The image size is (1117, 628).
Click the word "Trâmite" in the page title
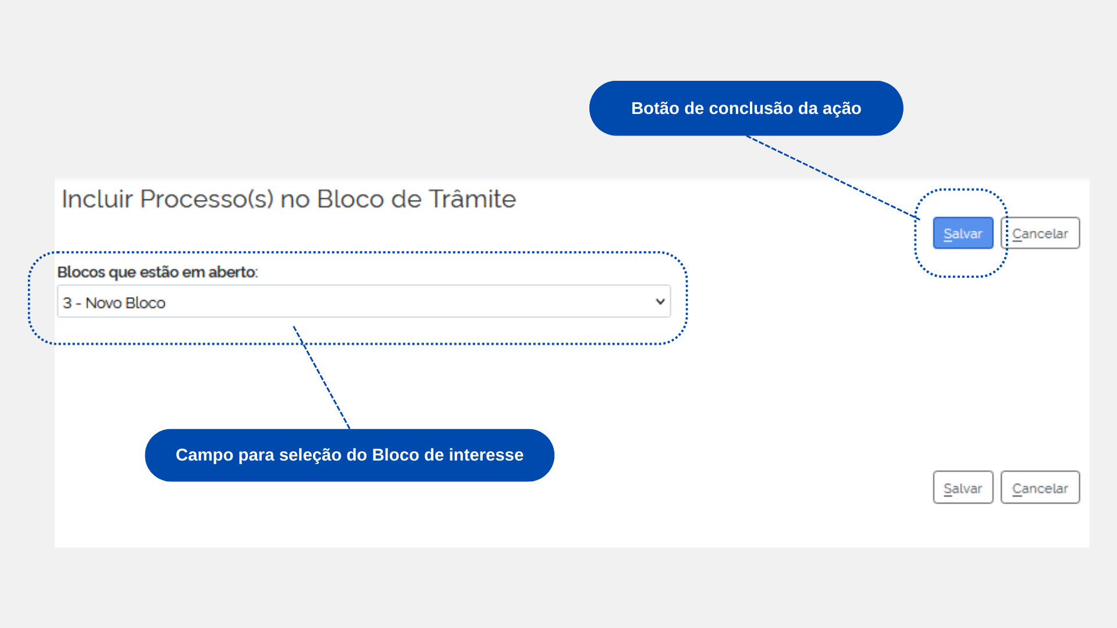(x=472, y=199)
